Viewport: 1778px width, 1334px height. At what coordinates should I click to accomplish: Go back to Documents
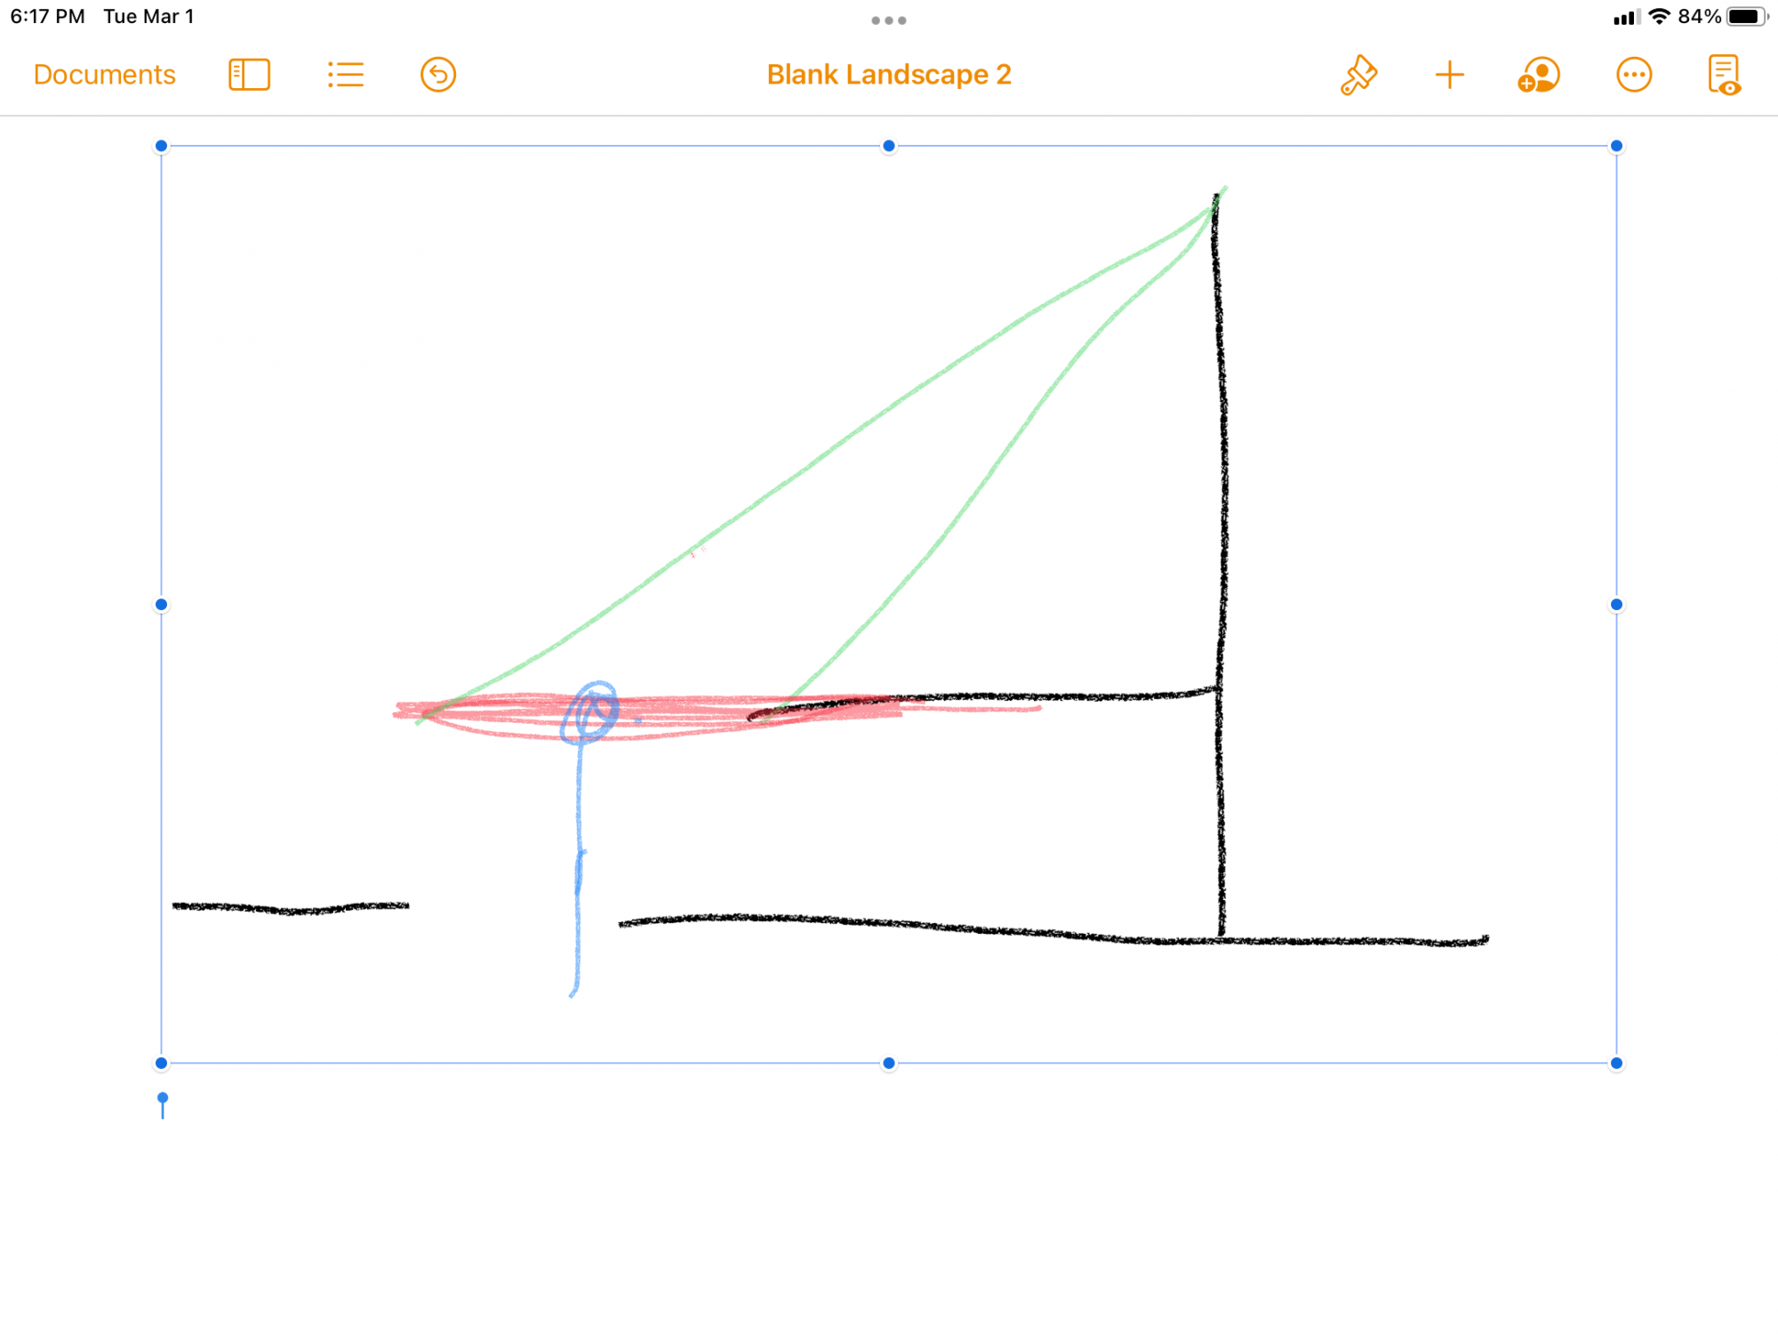coord(104,75)
